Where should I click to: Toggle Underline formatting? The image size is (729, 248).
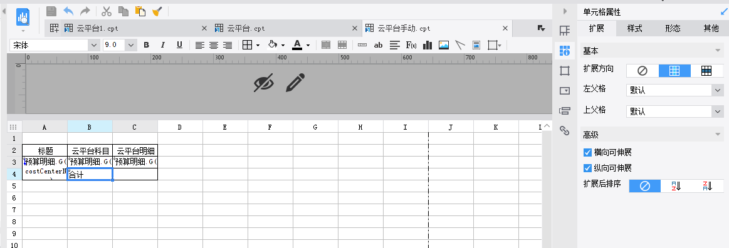179,45
